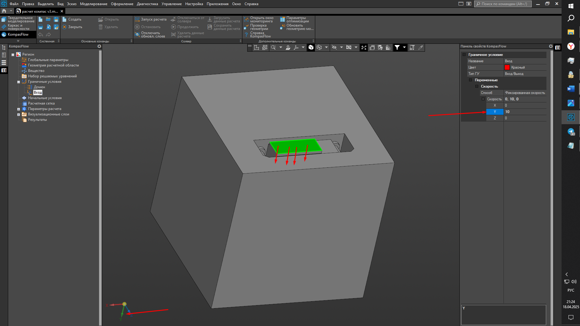Click the Запуск расчета solver icon
Viewport: 580px width, 326px height.
[x=137, y=19]
